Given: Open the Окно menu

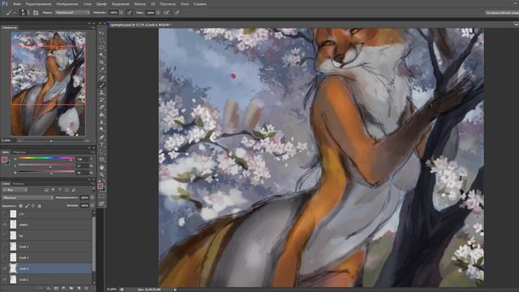Looking at the screenshot, I should (185, 4).
